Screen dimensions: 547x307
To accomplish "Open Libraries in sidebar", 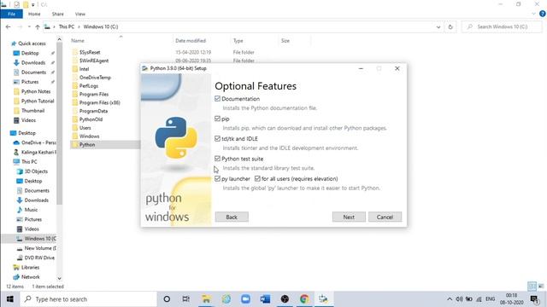I will click(30, 267).
